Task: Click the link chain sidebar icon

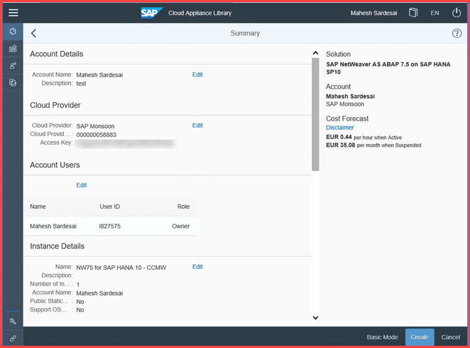Action: coord(13,338)
